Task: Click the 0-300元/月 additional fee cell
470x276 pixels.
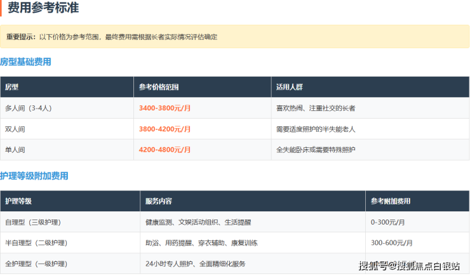Action: 386,222
